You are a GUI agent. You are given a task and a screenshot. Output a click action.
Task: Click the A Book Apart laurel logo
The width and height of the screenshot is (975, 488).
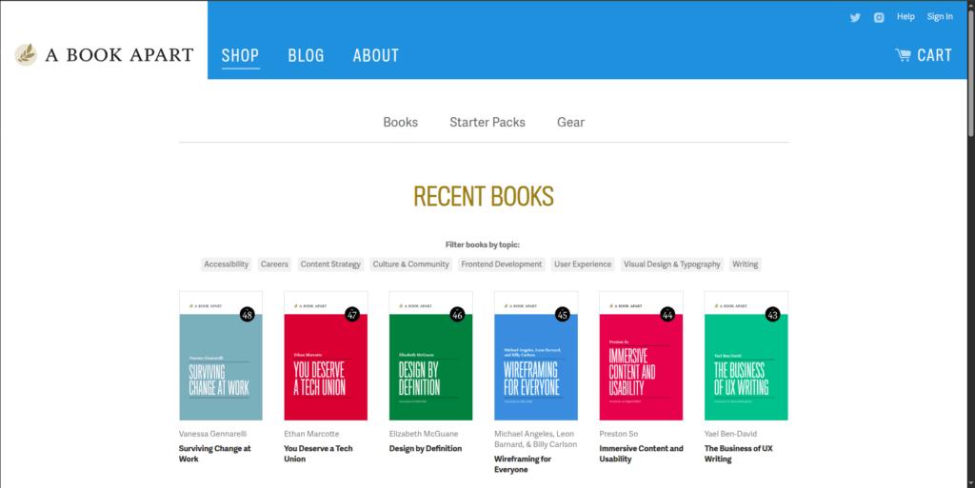[x=26, y=55]
